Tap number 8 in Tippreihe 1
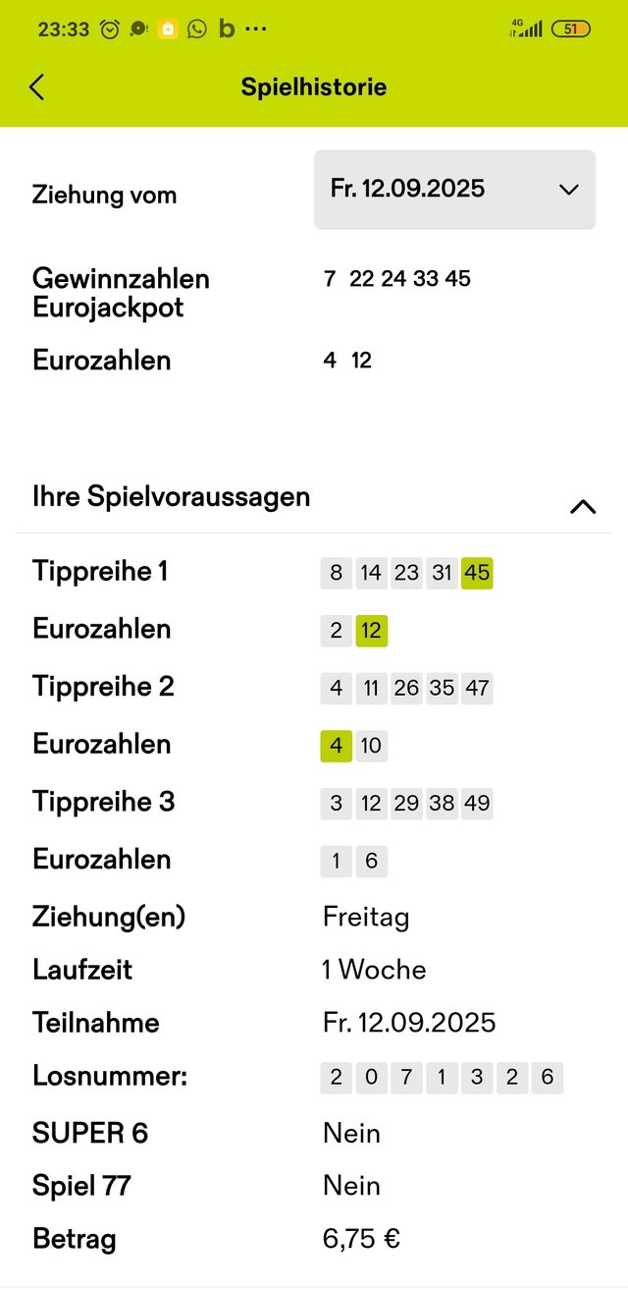The image size is (628, 1290). coord(336,573)
